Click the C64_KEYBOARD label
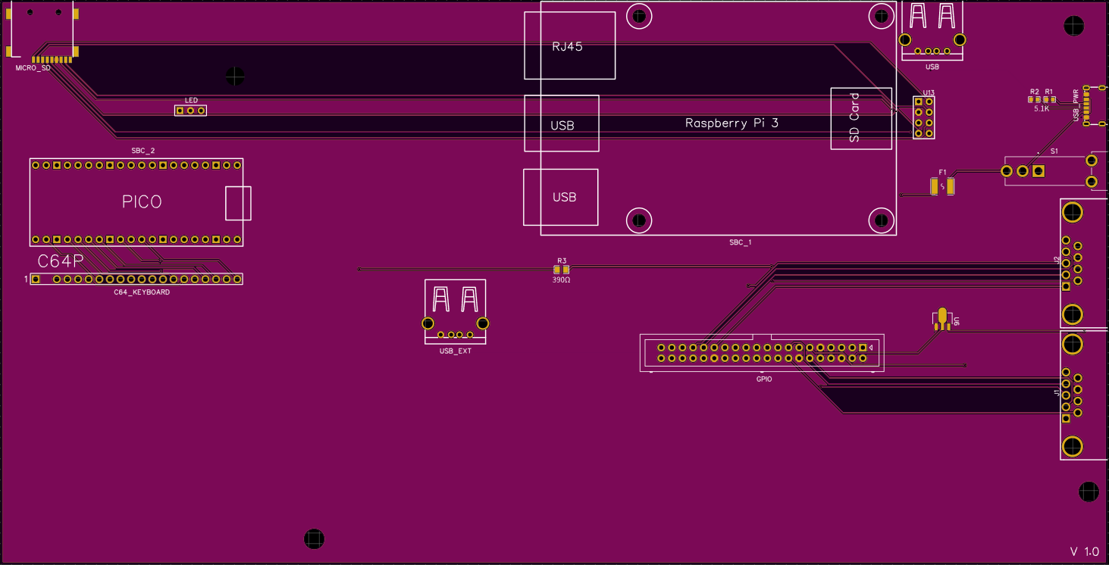Screen dimensions: 1109x565 142,292
